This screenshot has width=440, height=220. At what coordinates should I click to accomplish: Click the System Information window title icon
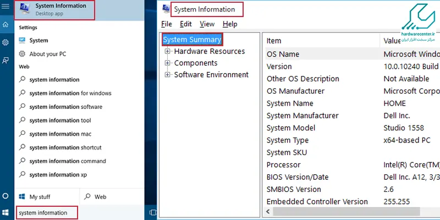coord(166,9)
